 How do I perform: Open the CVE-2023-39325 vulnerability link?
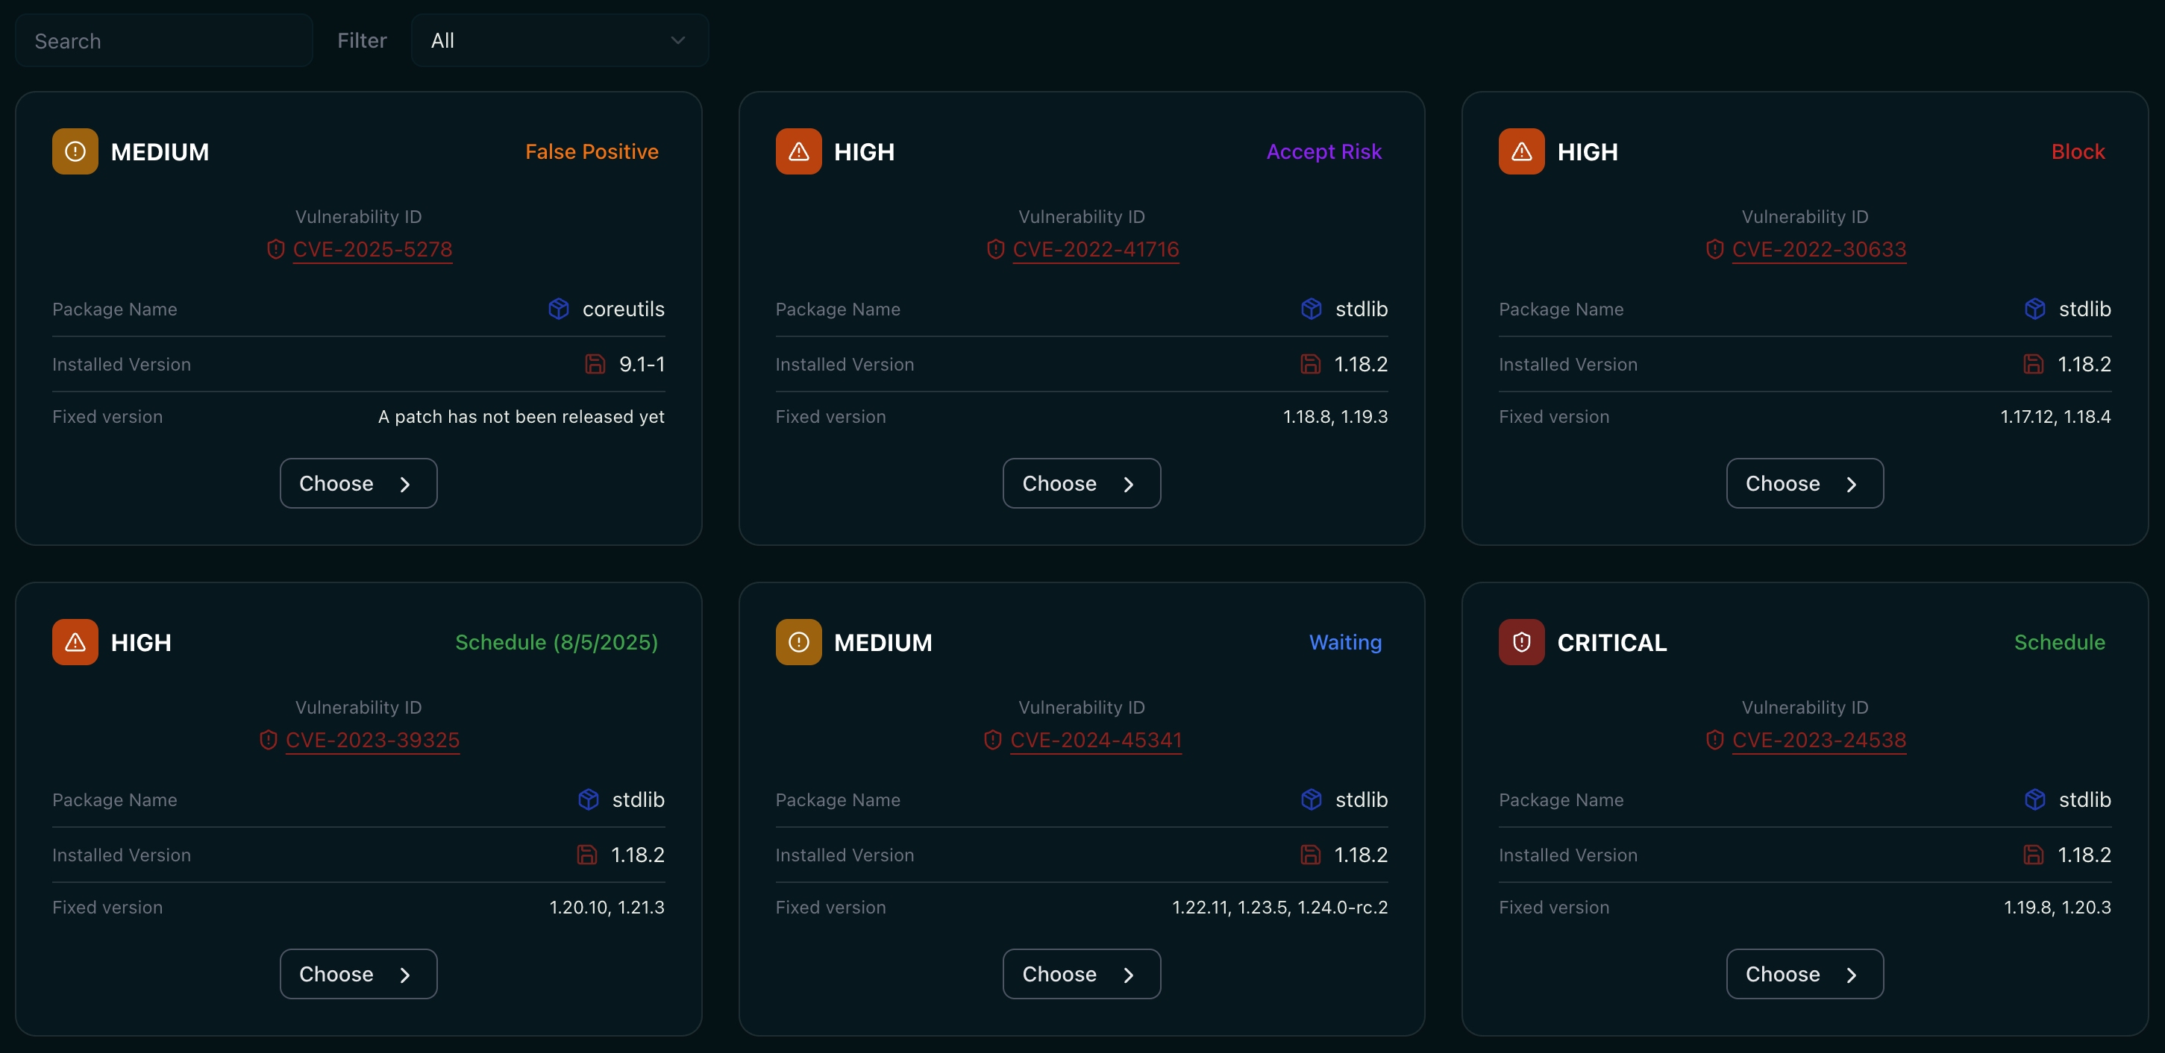pyautogui.click(x=372, y=741)
